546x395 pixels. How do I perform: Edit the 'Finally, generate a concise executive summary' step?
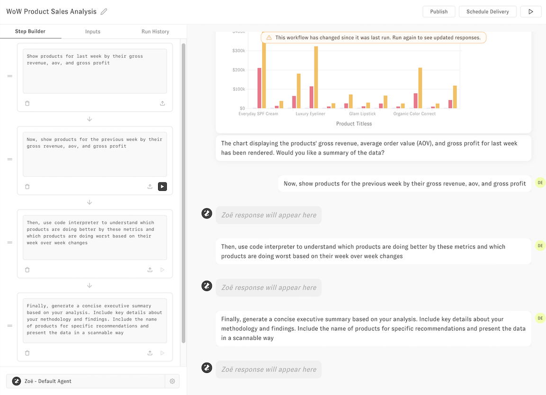(95, 321)
